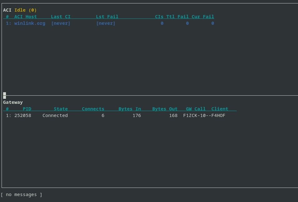Click the Cur Fail column header
298x202 pixels.
[203, 17]
